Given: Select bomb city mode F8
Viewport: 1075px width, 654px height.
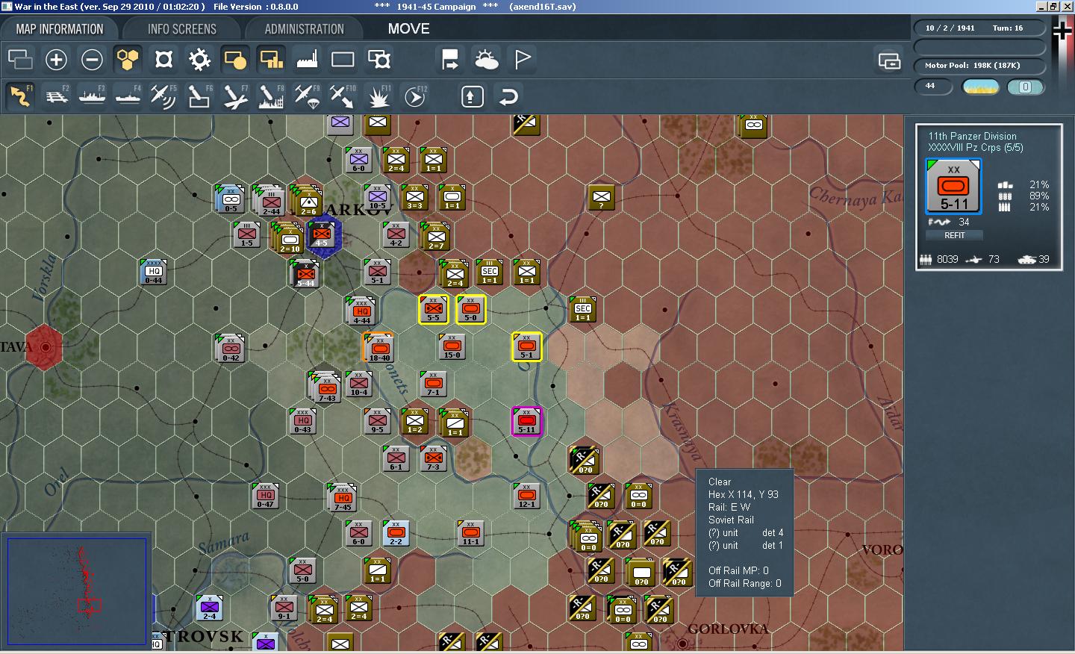Looking at the screenshot, I should tap(271, 96).
